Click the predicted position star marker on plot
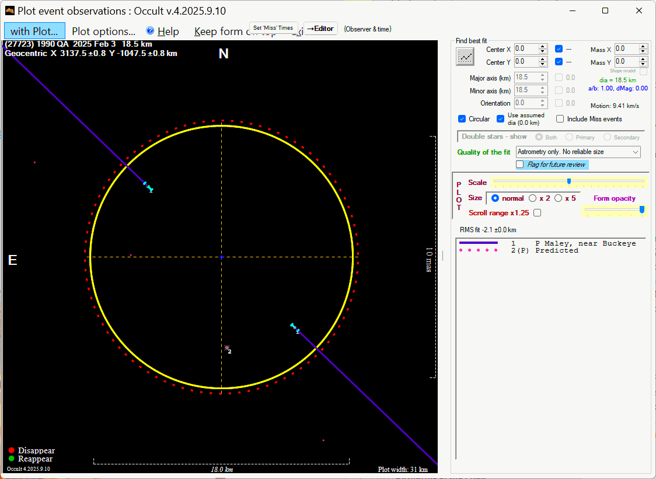Screen dimensions: 656x479 [x=227, y=348]
